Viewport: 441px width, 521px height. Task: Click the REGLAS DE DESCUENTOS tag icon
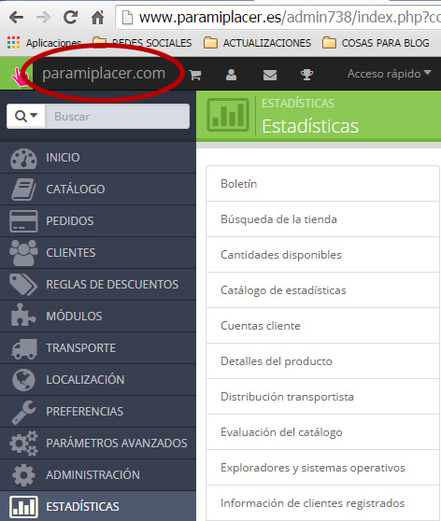(23, 285)
